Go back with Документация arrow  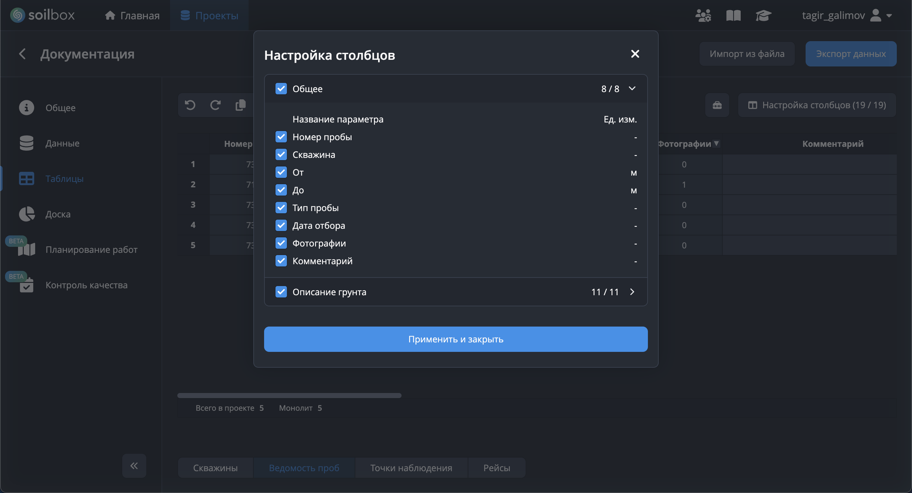(22, 54)
